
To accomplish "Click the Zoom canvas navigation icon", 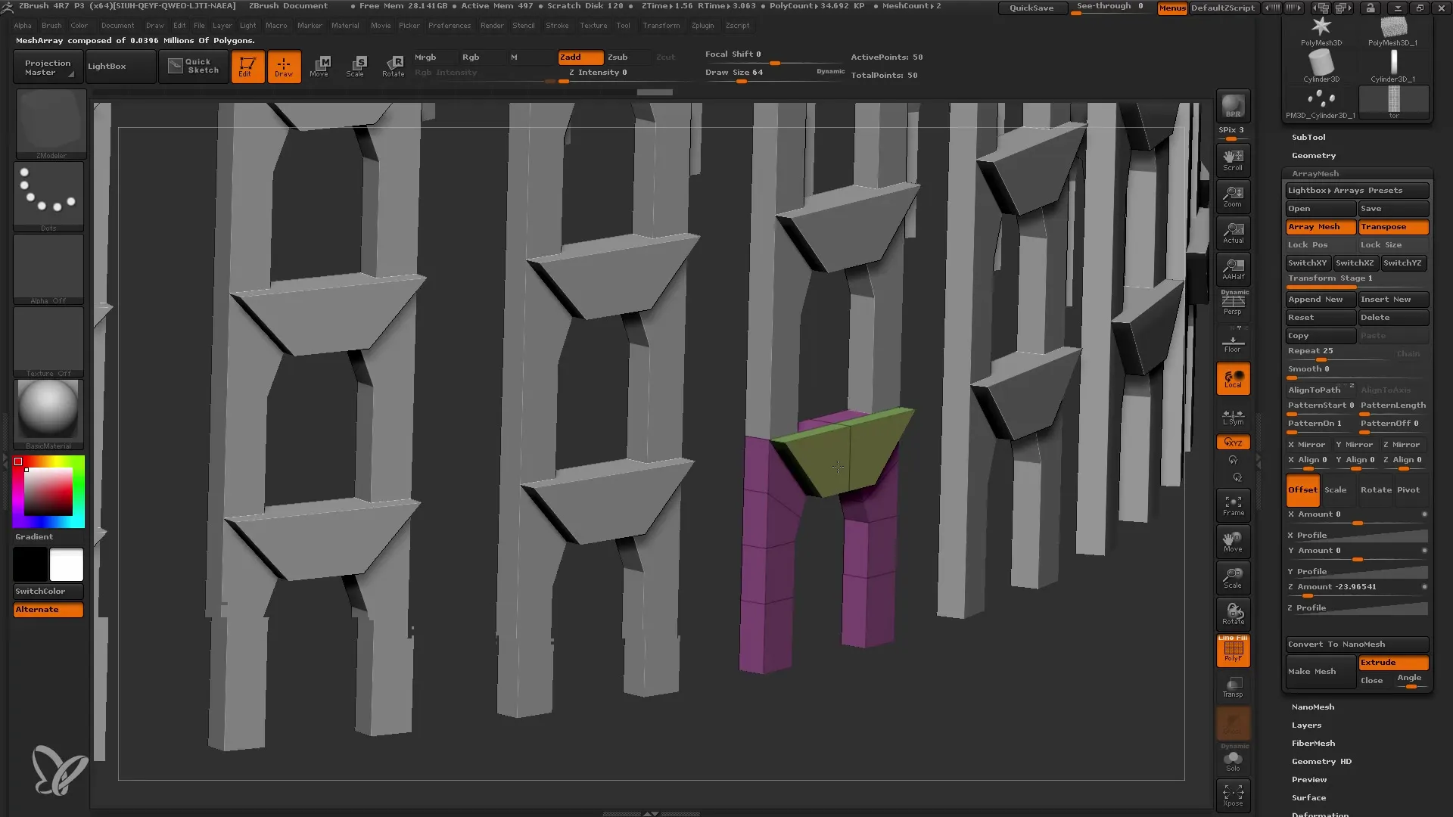I will (x=1233, y=197).
